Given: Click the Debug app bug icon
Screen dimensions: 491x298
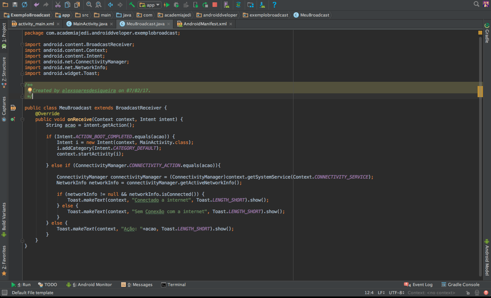Looking at the screenshot, I should click(176, 5).
